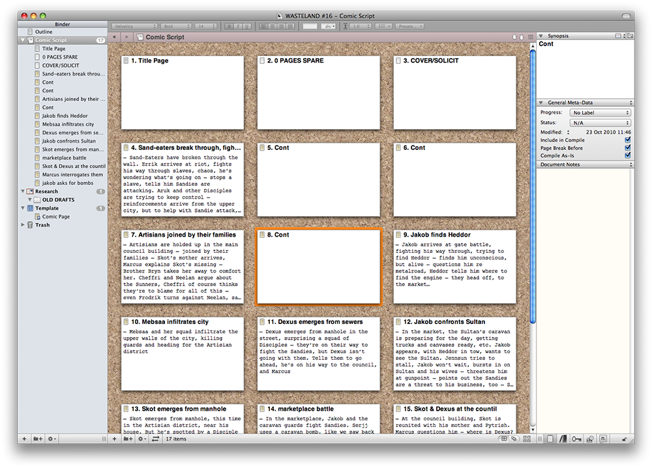Click the auto-sync arrows icon beside item count
652x468 pixels.
[155, 439]
